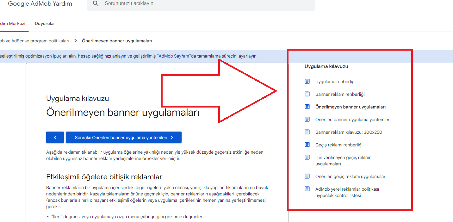Go to previous article with the back arrow button
The image size is (453, 222).
click(55, 137)
